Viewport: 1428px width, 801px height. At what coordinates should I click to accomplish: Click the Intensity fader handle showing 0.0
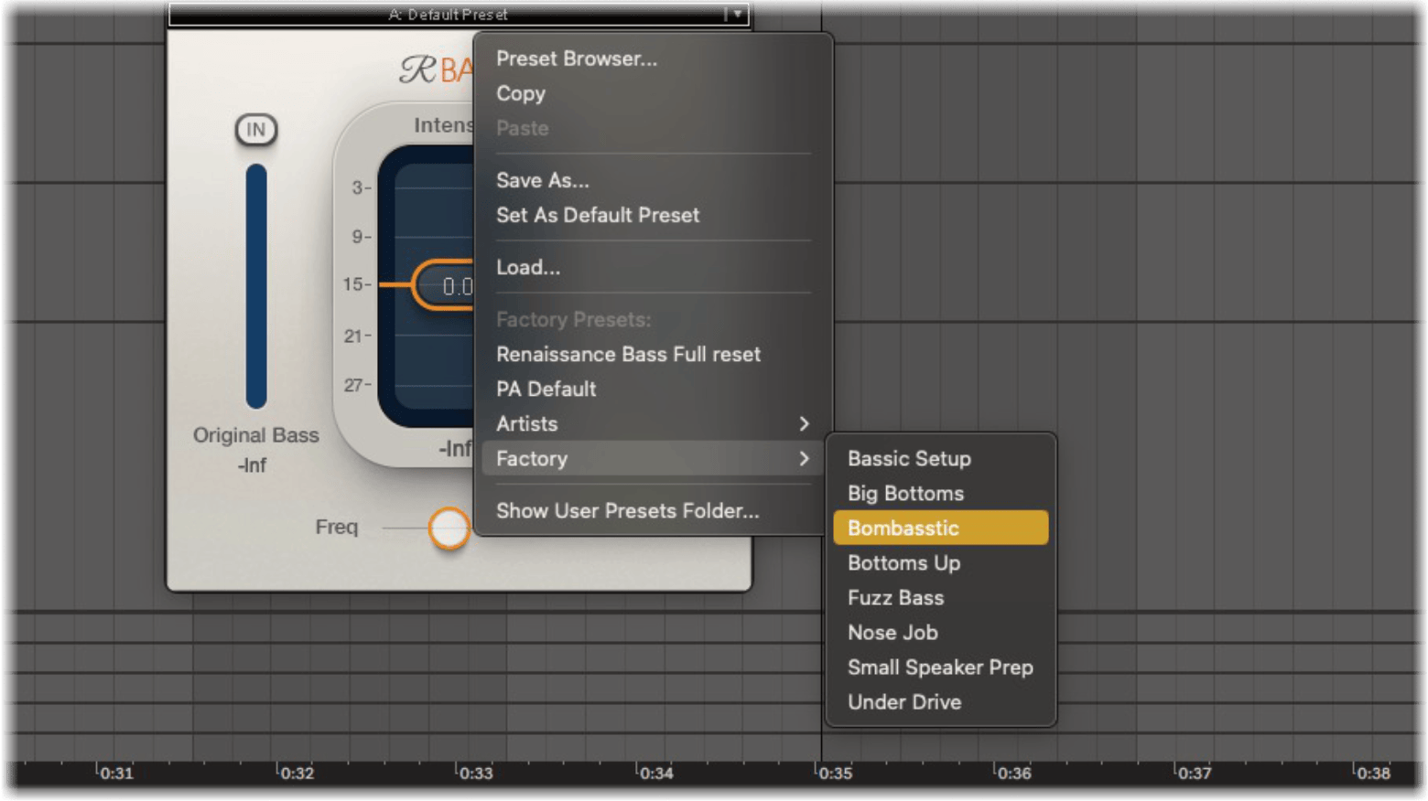click(x=444, y=285)
